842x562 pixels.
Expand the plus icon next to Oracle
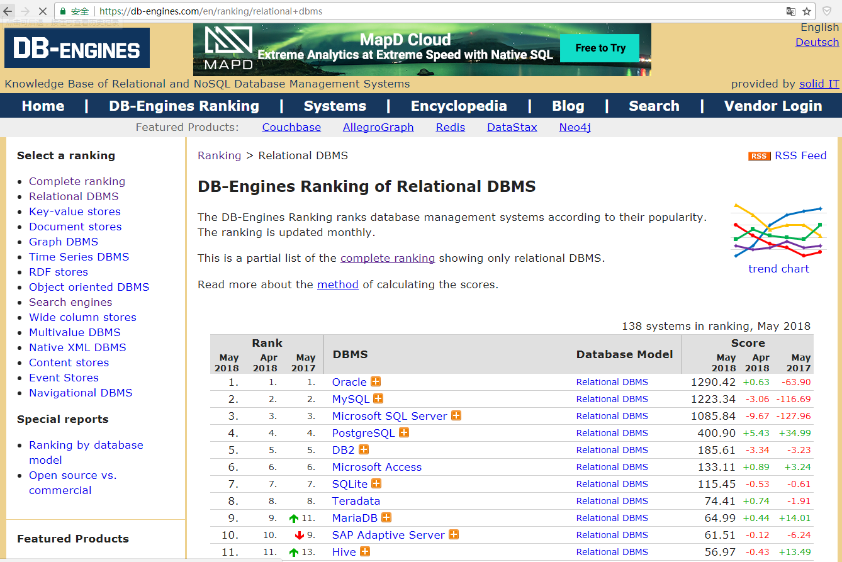coord(376,381)
